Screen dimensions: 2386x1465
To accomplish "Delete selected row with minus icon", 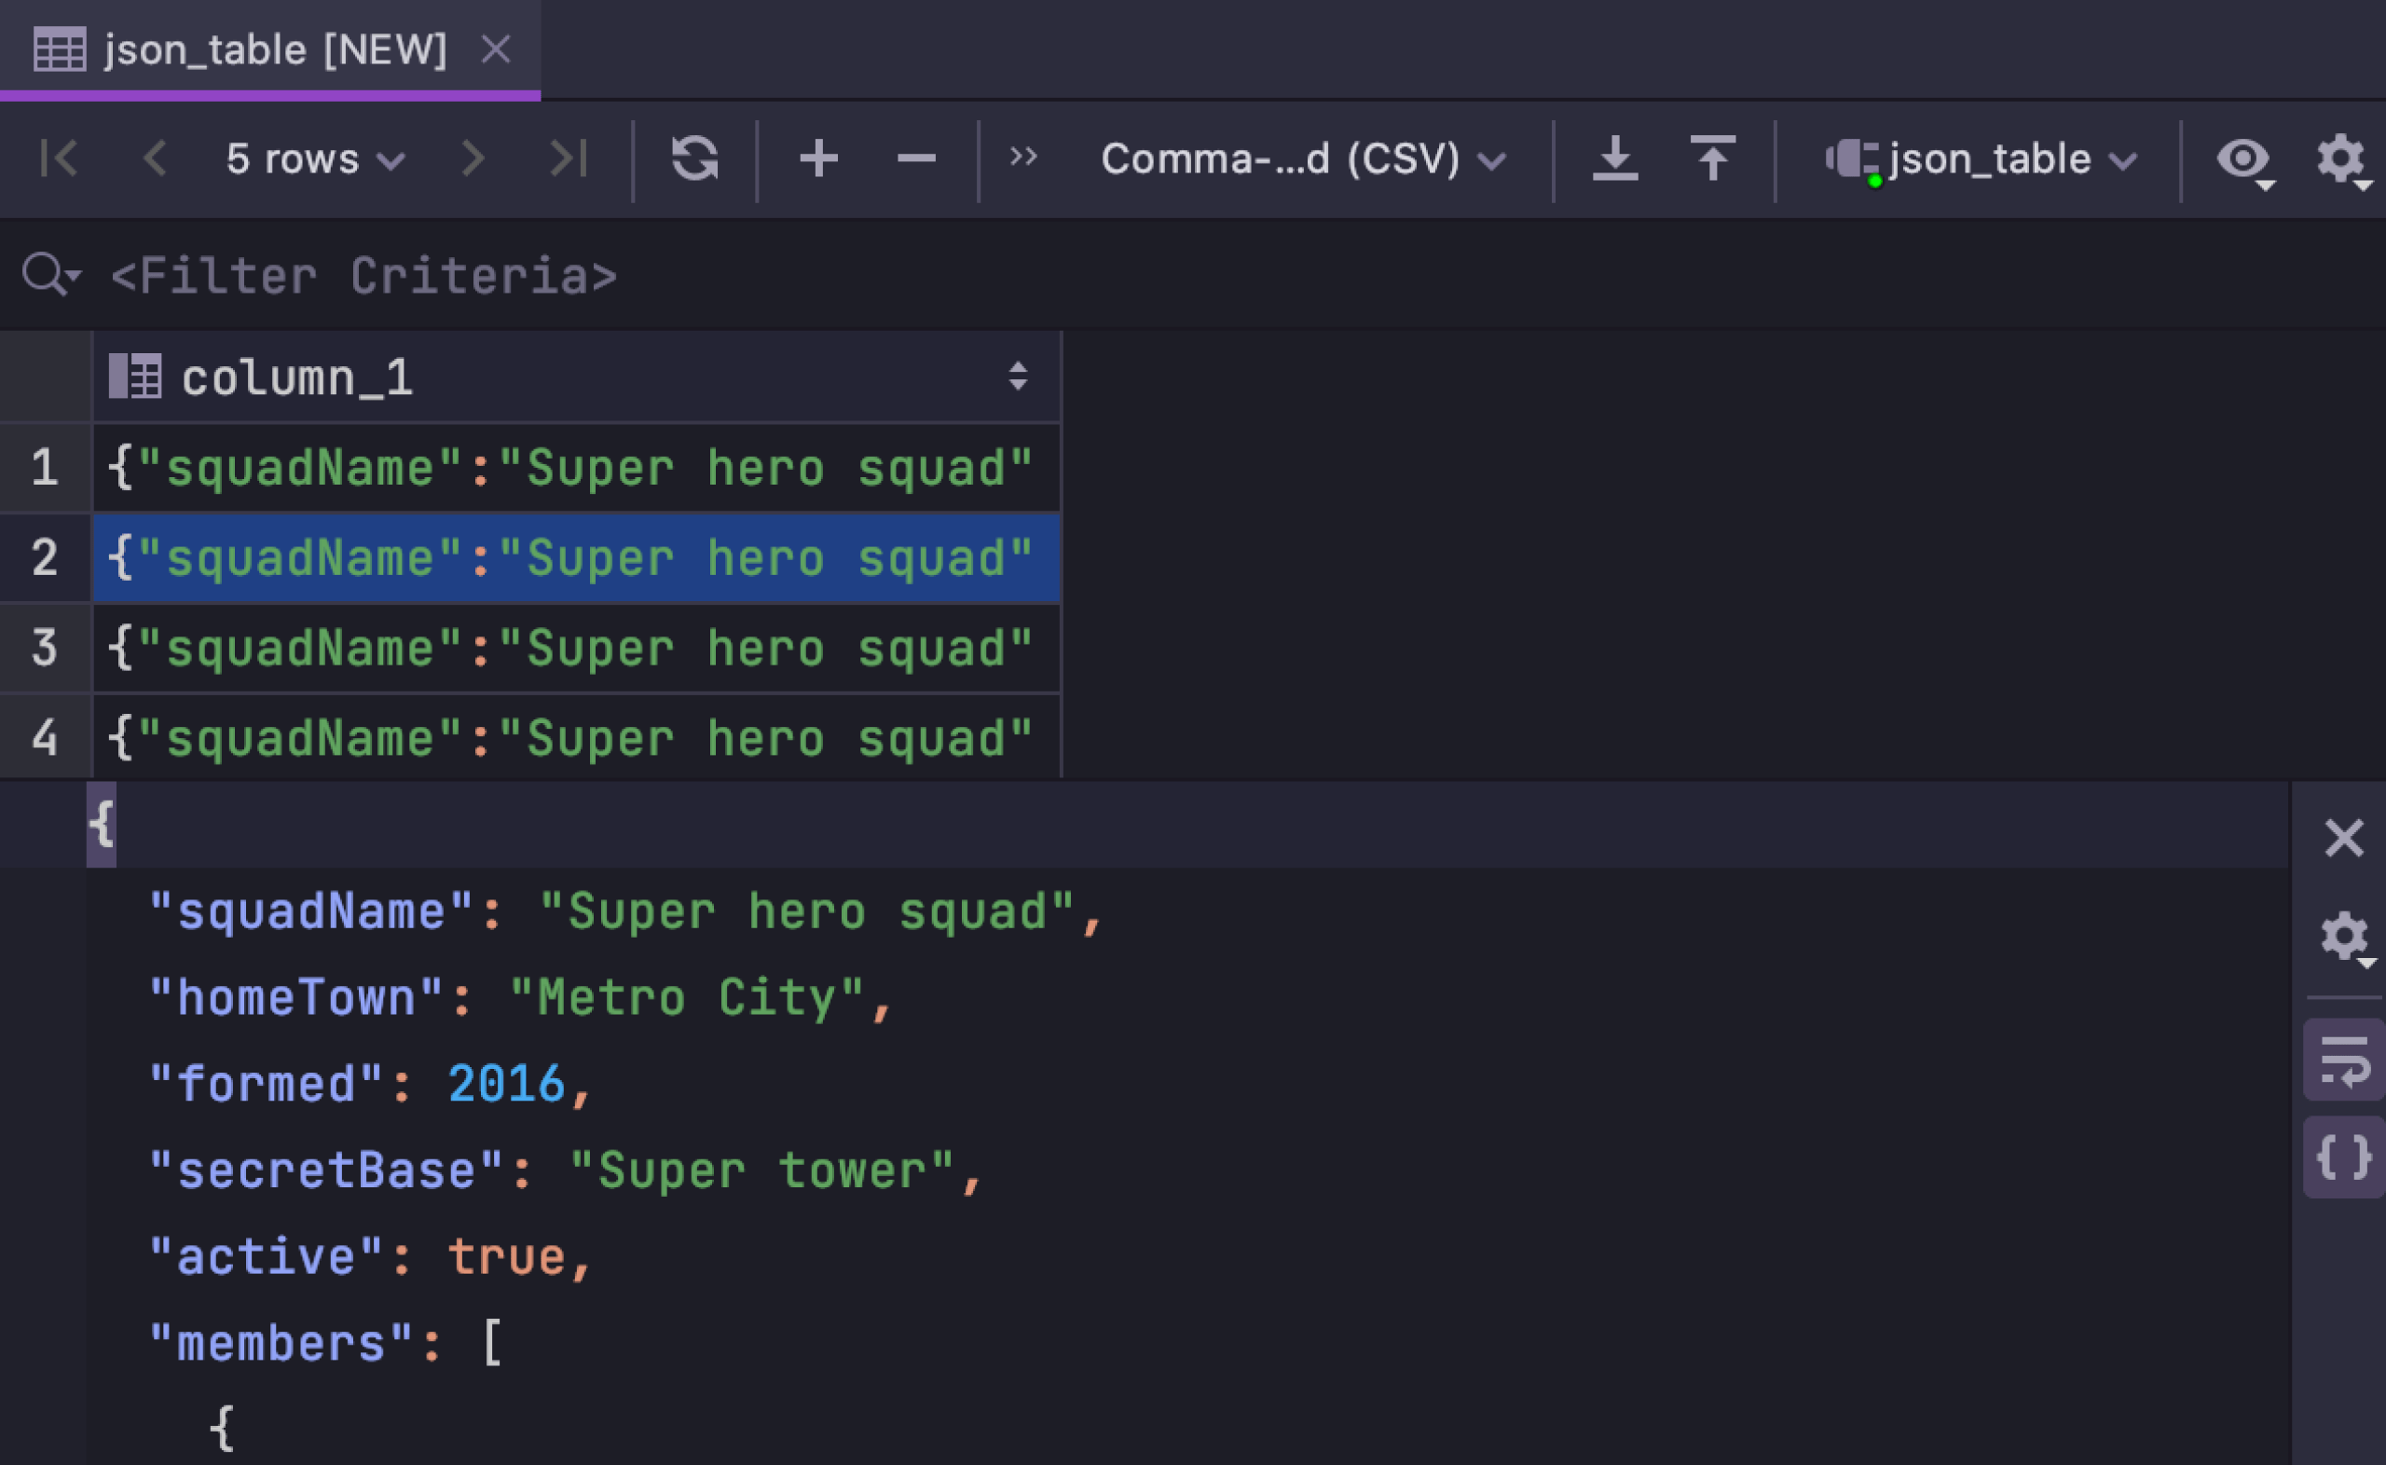I will point(915,159).
